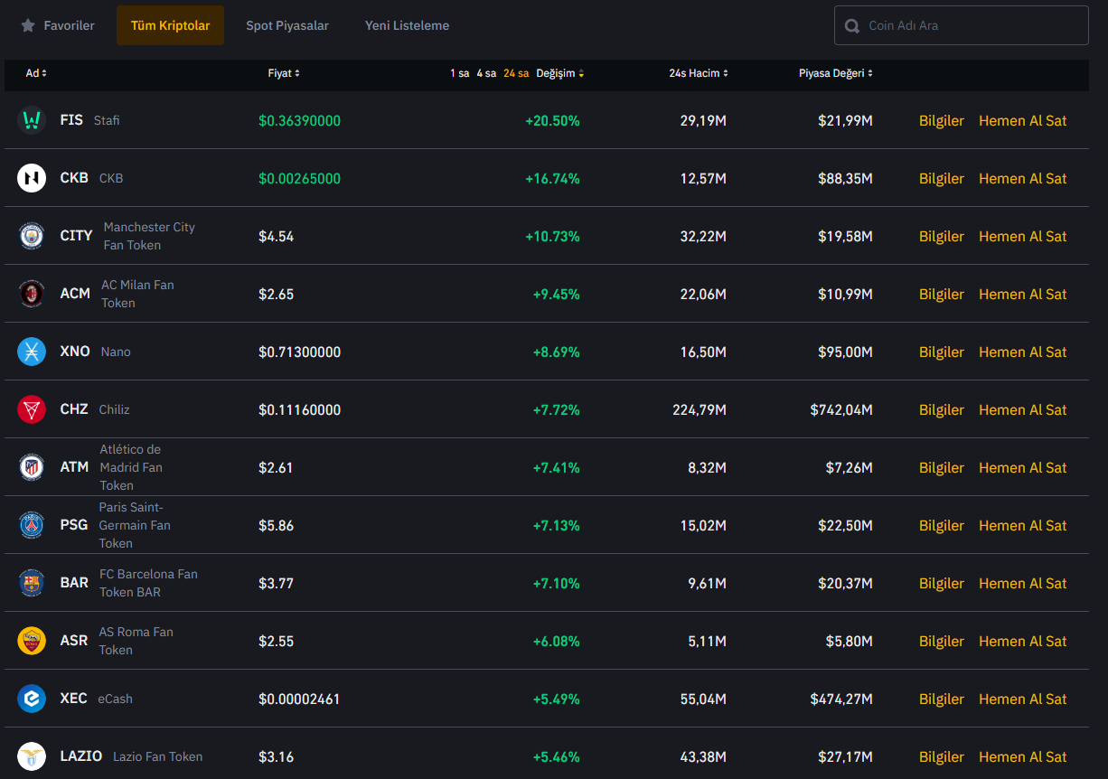This screenshot has width=1108, height=779.
Task: Open the Yeni Listeleme tab
Action: coord(407,25)
